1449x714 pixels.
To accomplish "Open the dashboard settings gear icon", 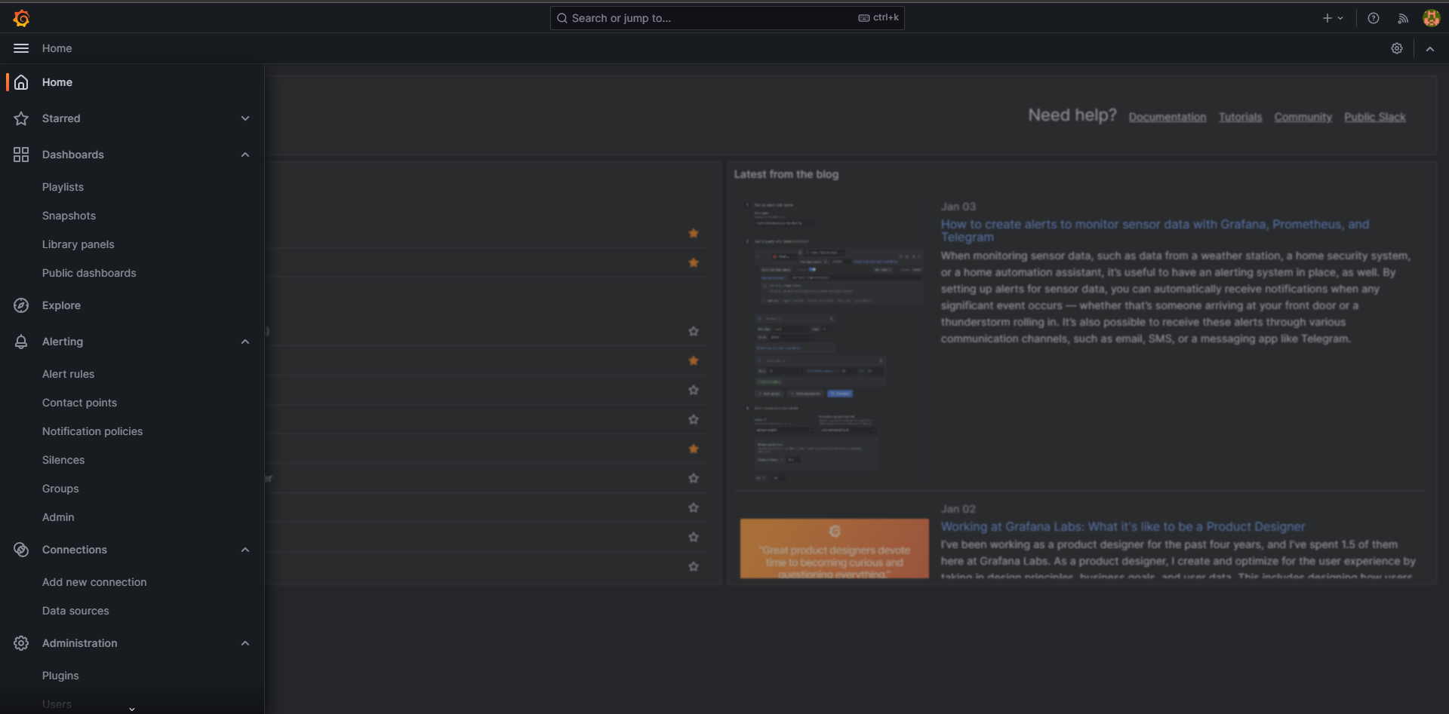I will click(x=1397, y=48).
